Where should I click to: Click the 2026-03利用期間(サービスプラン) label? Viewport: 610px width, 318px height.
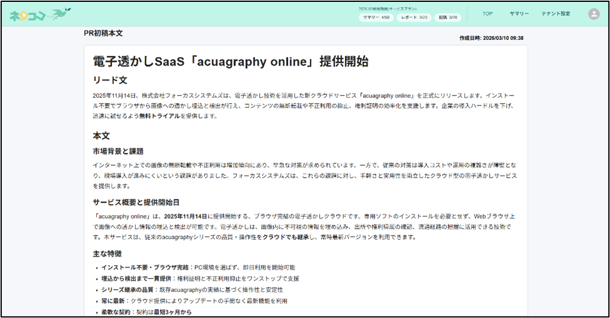387,9
